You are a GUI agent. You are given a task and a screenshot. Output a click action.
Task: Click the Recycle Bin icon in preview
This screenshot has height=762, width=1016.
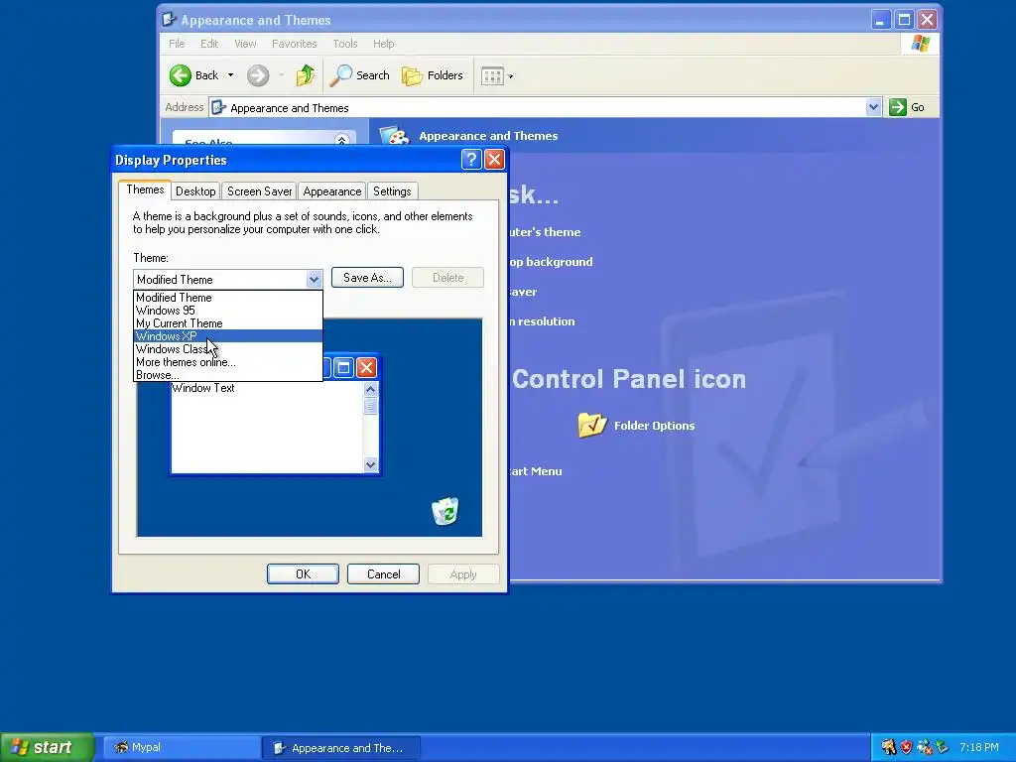click(445, 511)
